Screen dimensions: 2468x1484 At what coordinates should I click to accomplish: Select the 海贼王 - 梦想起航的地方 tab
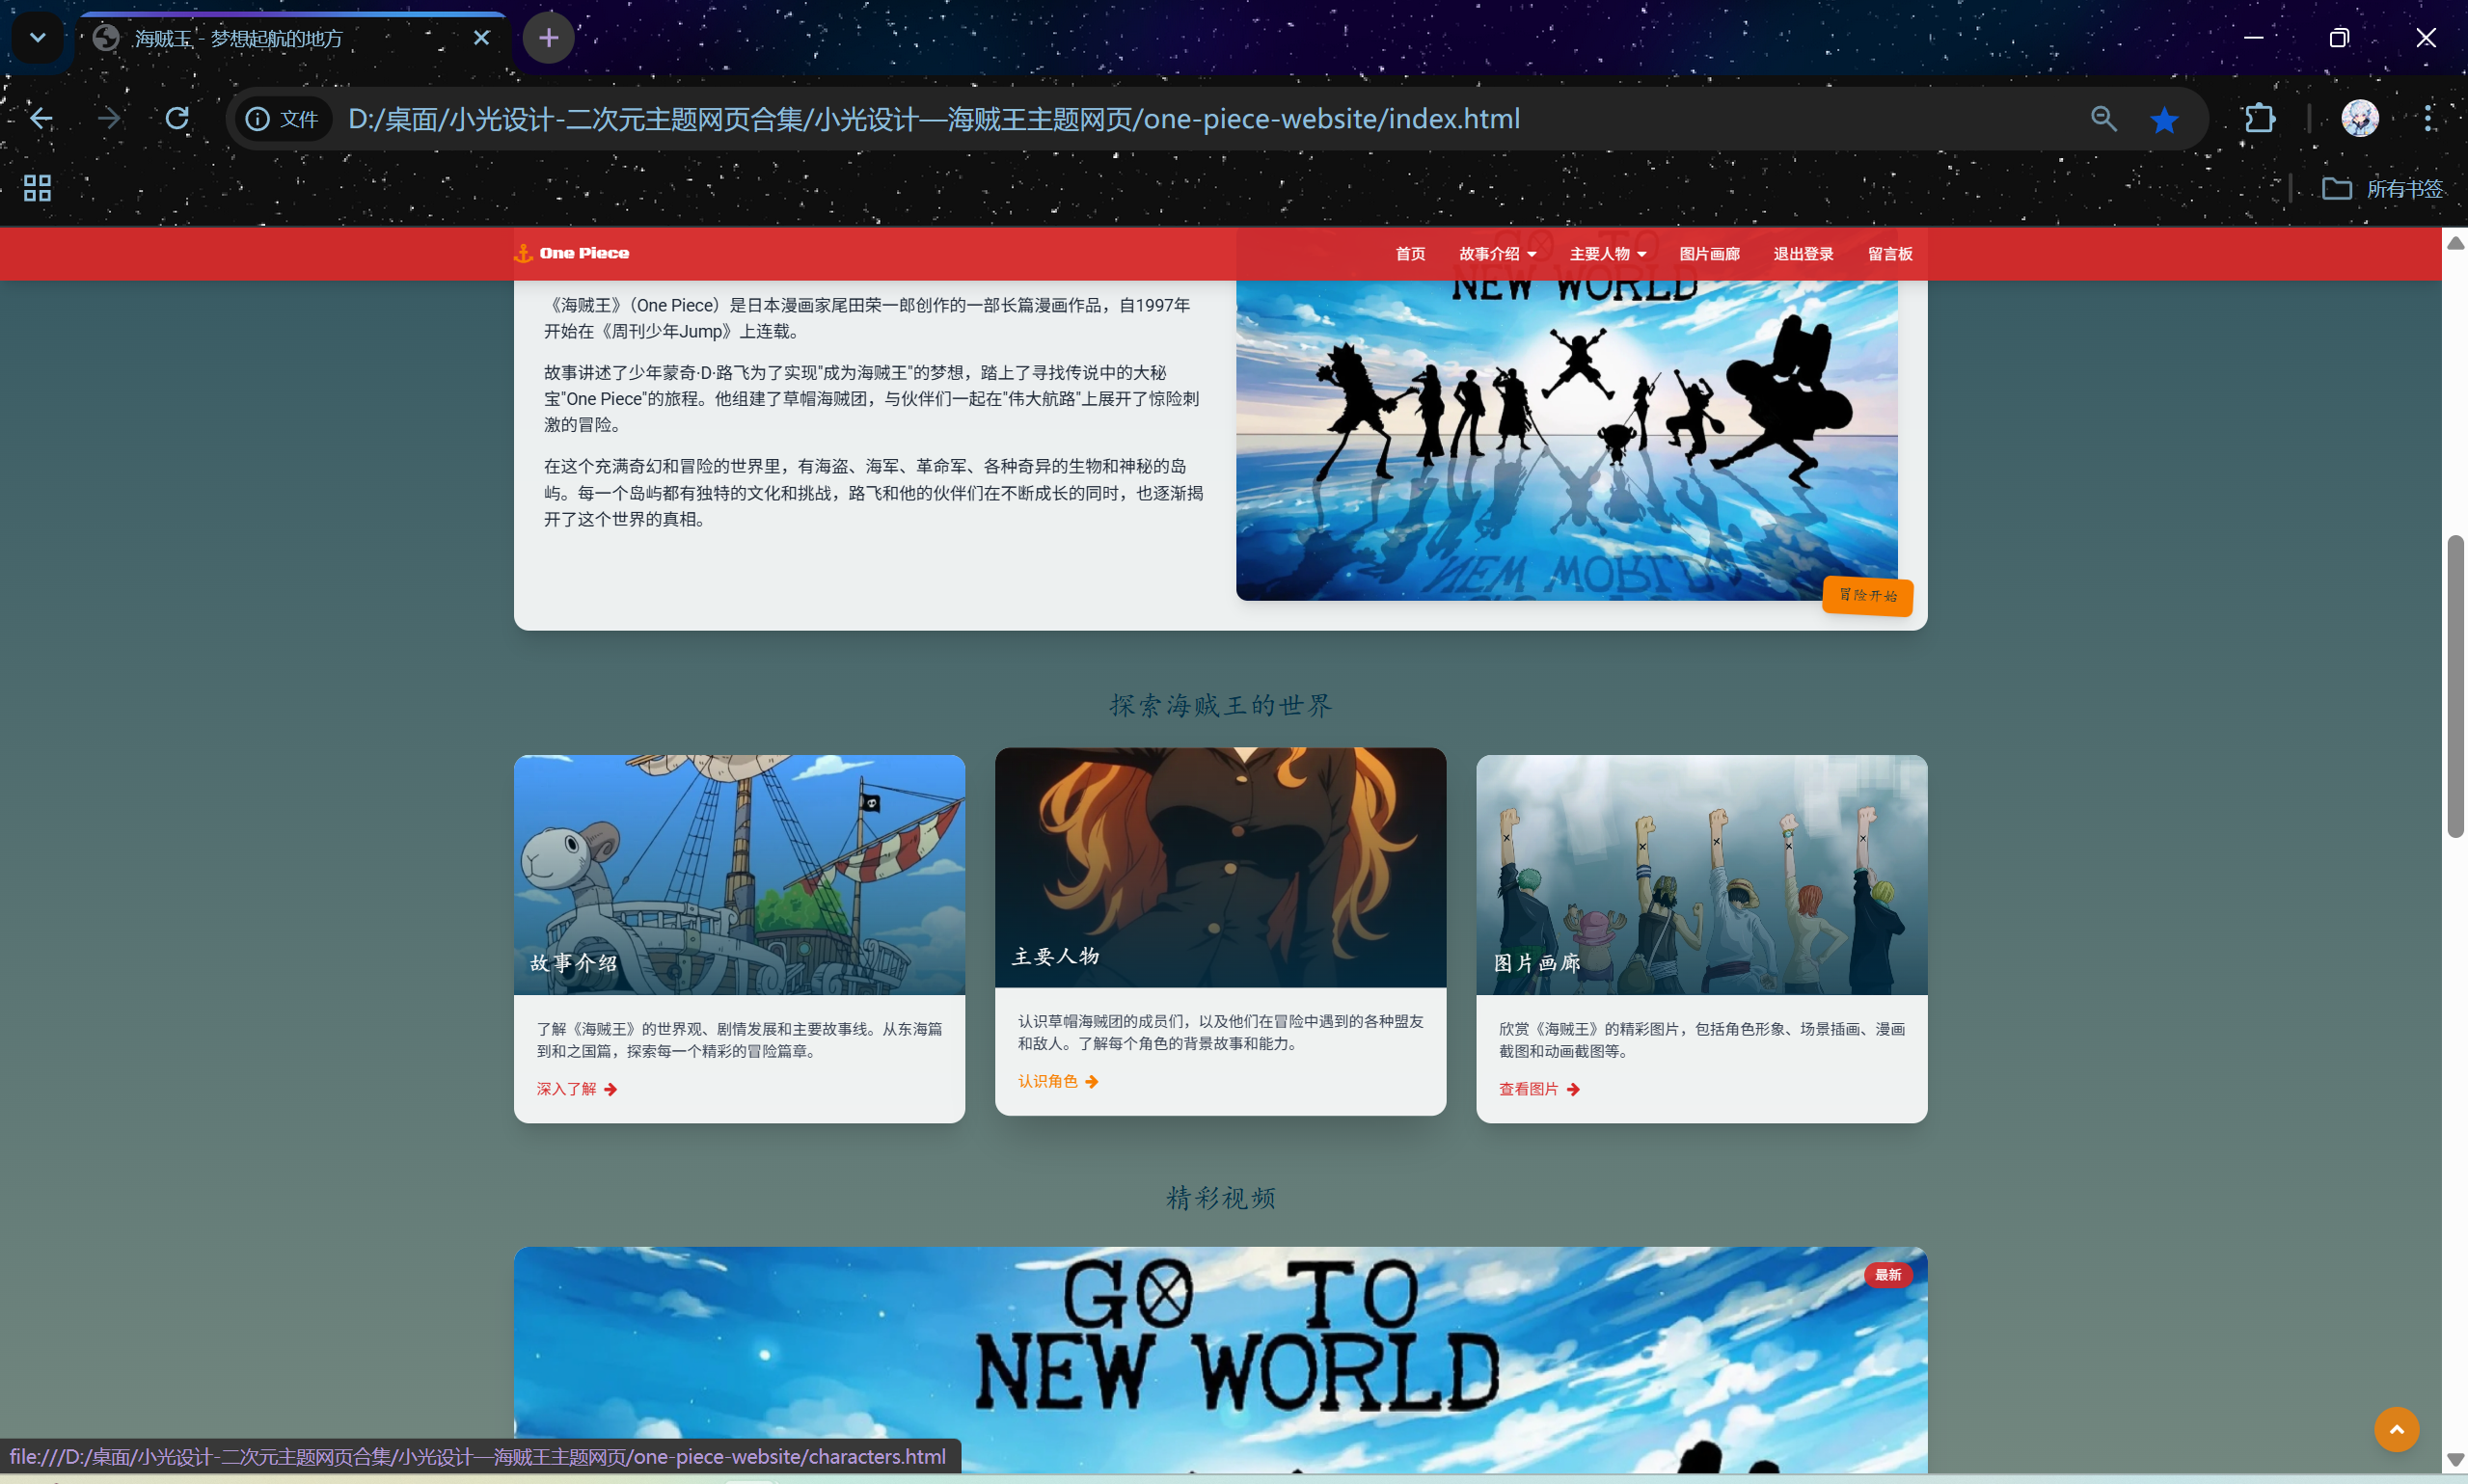click(290, 40)
